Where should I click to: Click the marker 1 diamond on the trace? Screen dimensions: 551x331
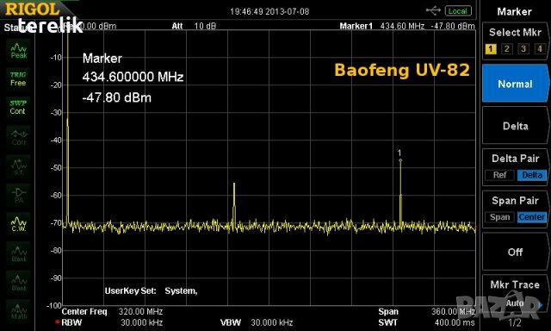tap(400, 160)
